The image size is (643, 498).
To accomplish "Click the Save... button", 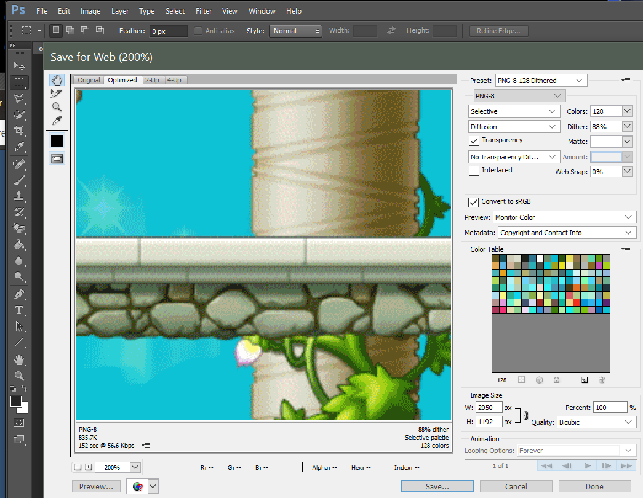I will [x=437, y=486].
